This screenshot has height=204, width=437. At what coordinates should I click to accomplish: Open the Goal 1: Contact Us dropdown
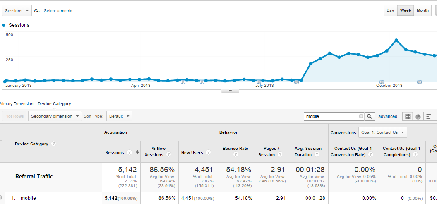pyautogui.click(x=383, y=132)
